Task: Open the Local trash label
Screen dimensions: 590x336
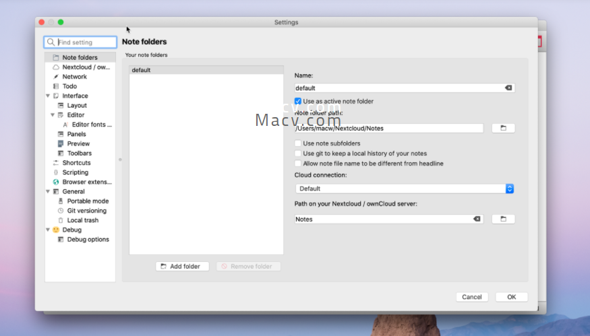Action: click(x=83, y=220)
